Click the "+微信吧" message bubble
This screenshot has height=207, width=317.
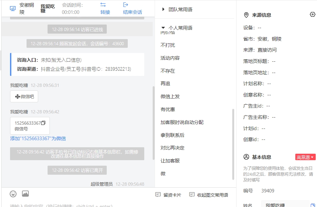[24, 97]
